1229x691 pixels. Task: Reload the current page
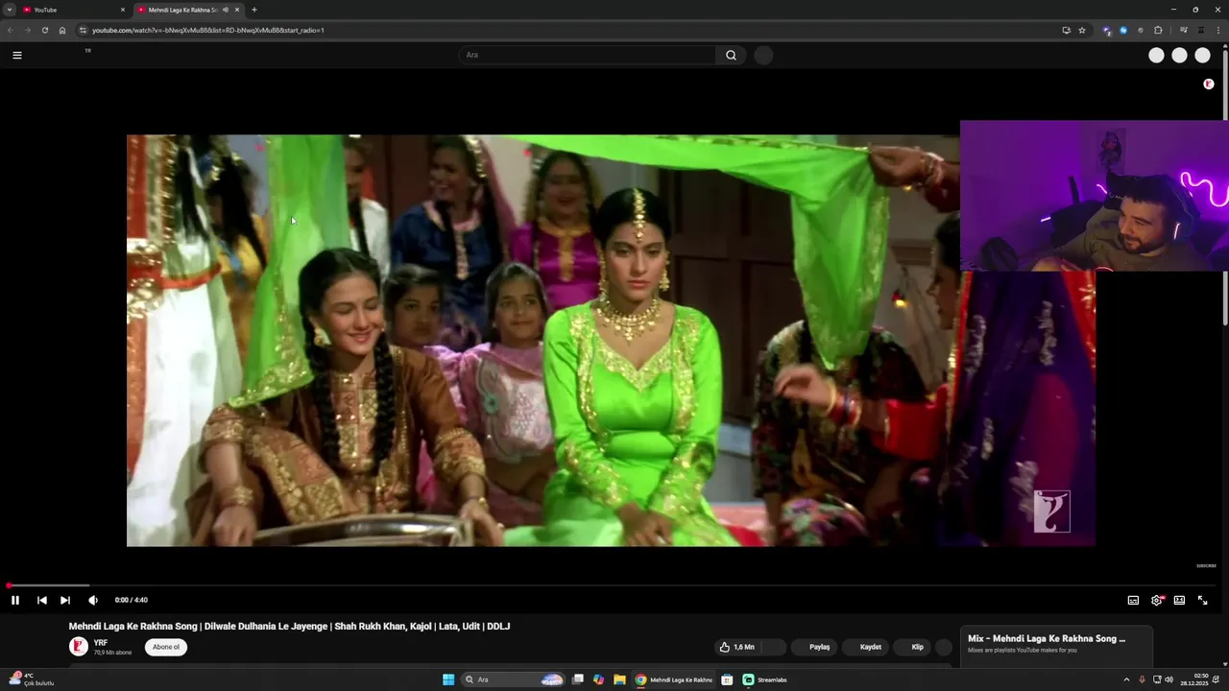point(44,30)
